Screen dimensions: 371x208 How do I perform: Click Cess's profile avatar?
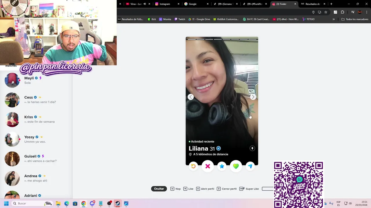pyautogui.click(x=12, y=100)
